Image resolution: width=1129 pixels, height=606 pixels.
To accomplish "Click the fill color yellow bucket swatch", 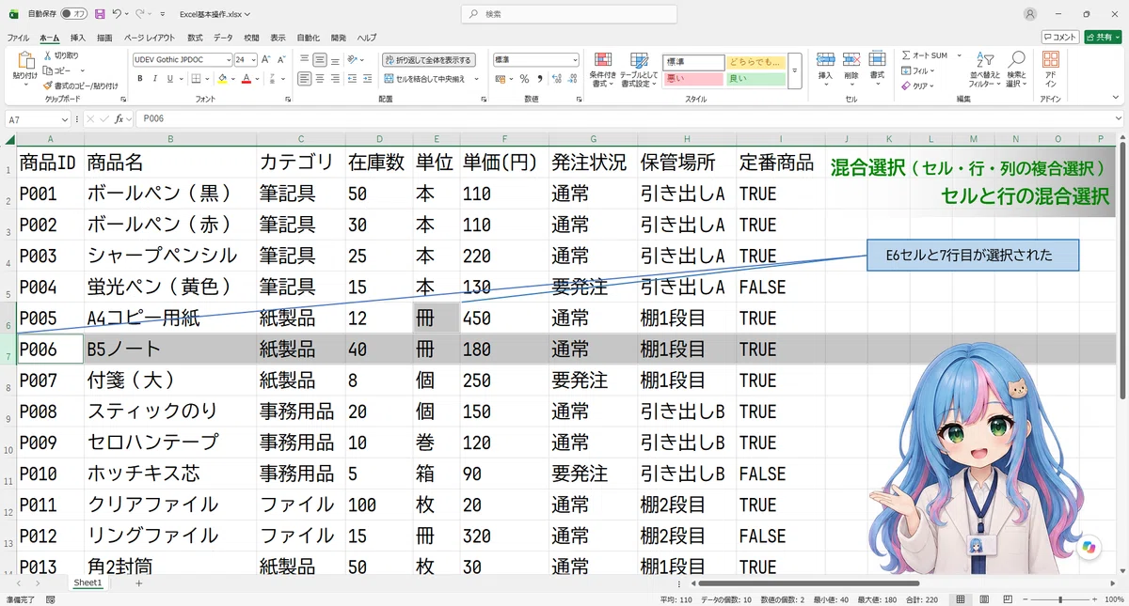I will (222, 79).
